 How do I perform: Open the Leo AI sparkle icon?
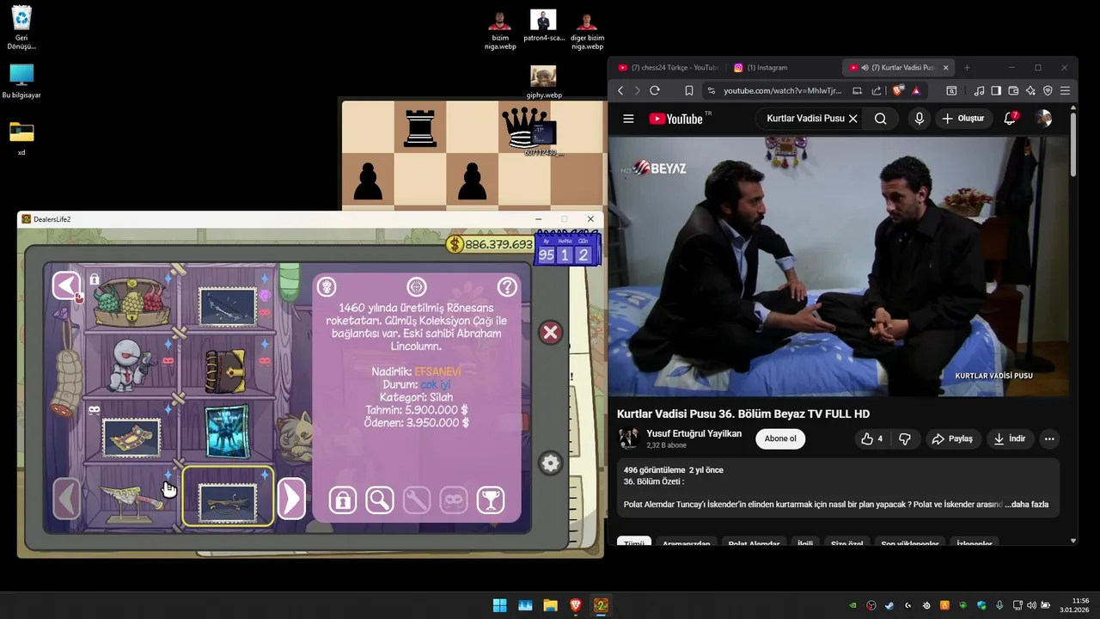pos(1030,90)
